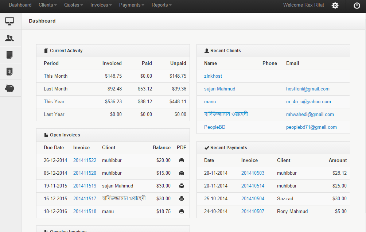Open system settings with the gear icon

pos(335,5)
